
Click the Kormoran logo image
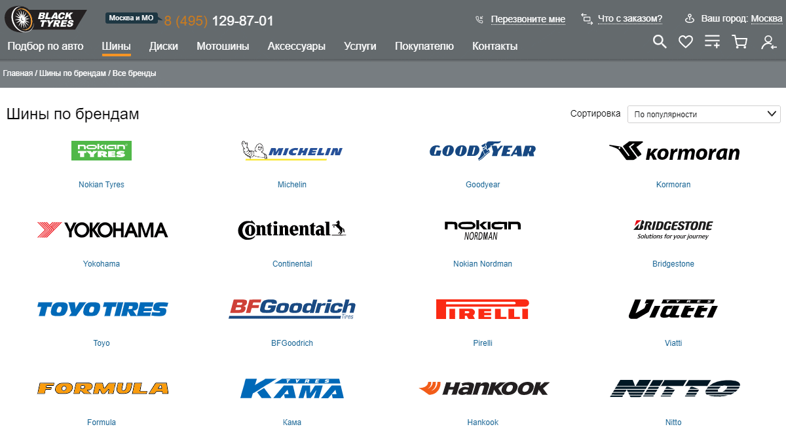(674, 152)
